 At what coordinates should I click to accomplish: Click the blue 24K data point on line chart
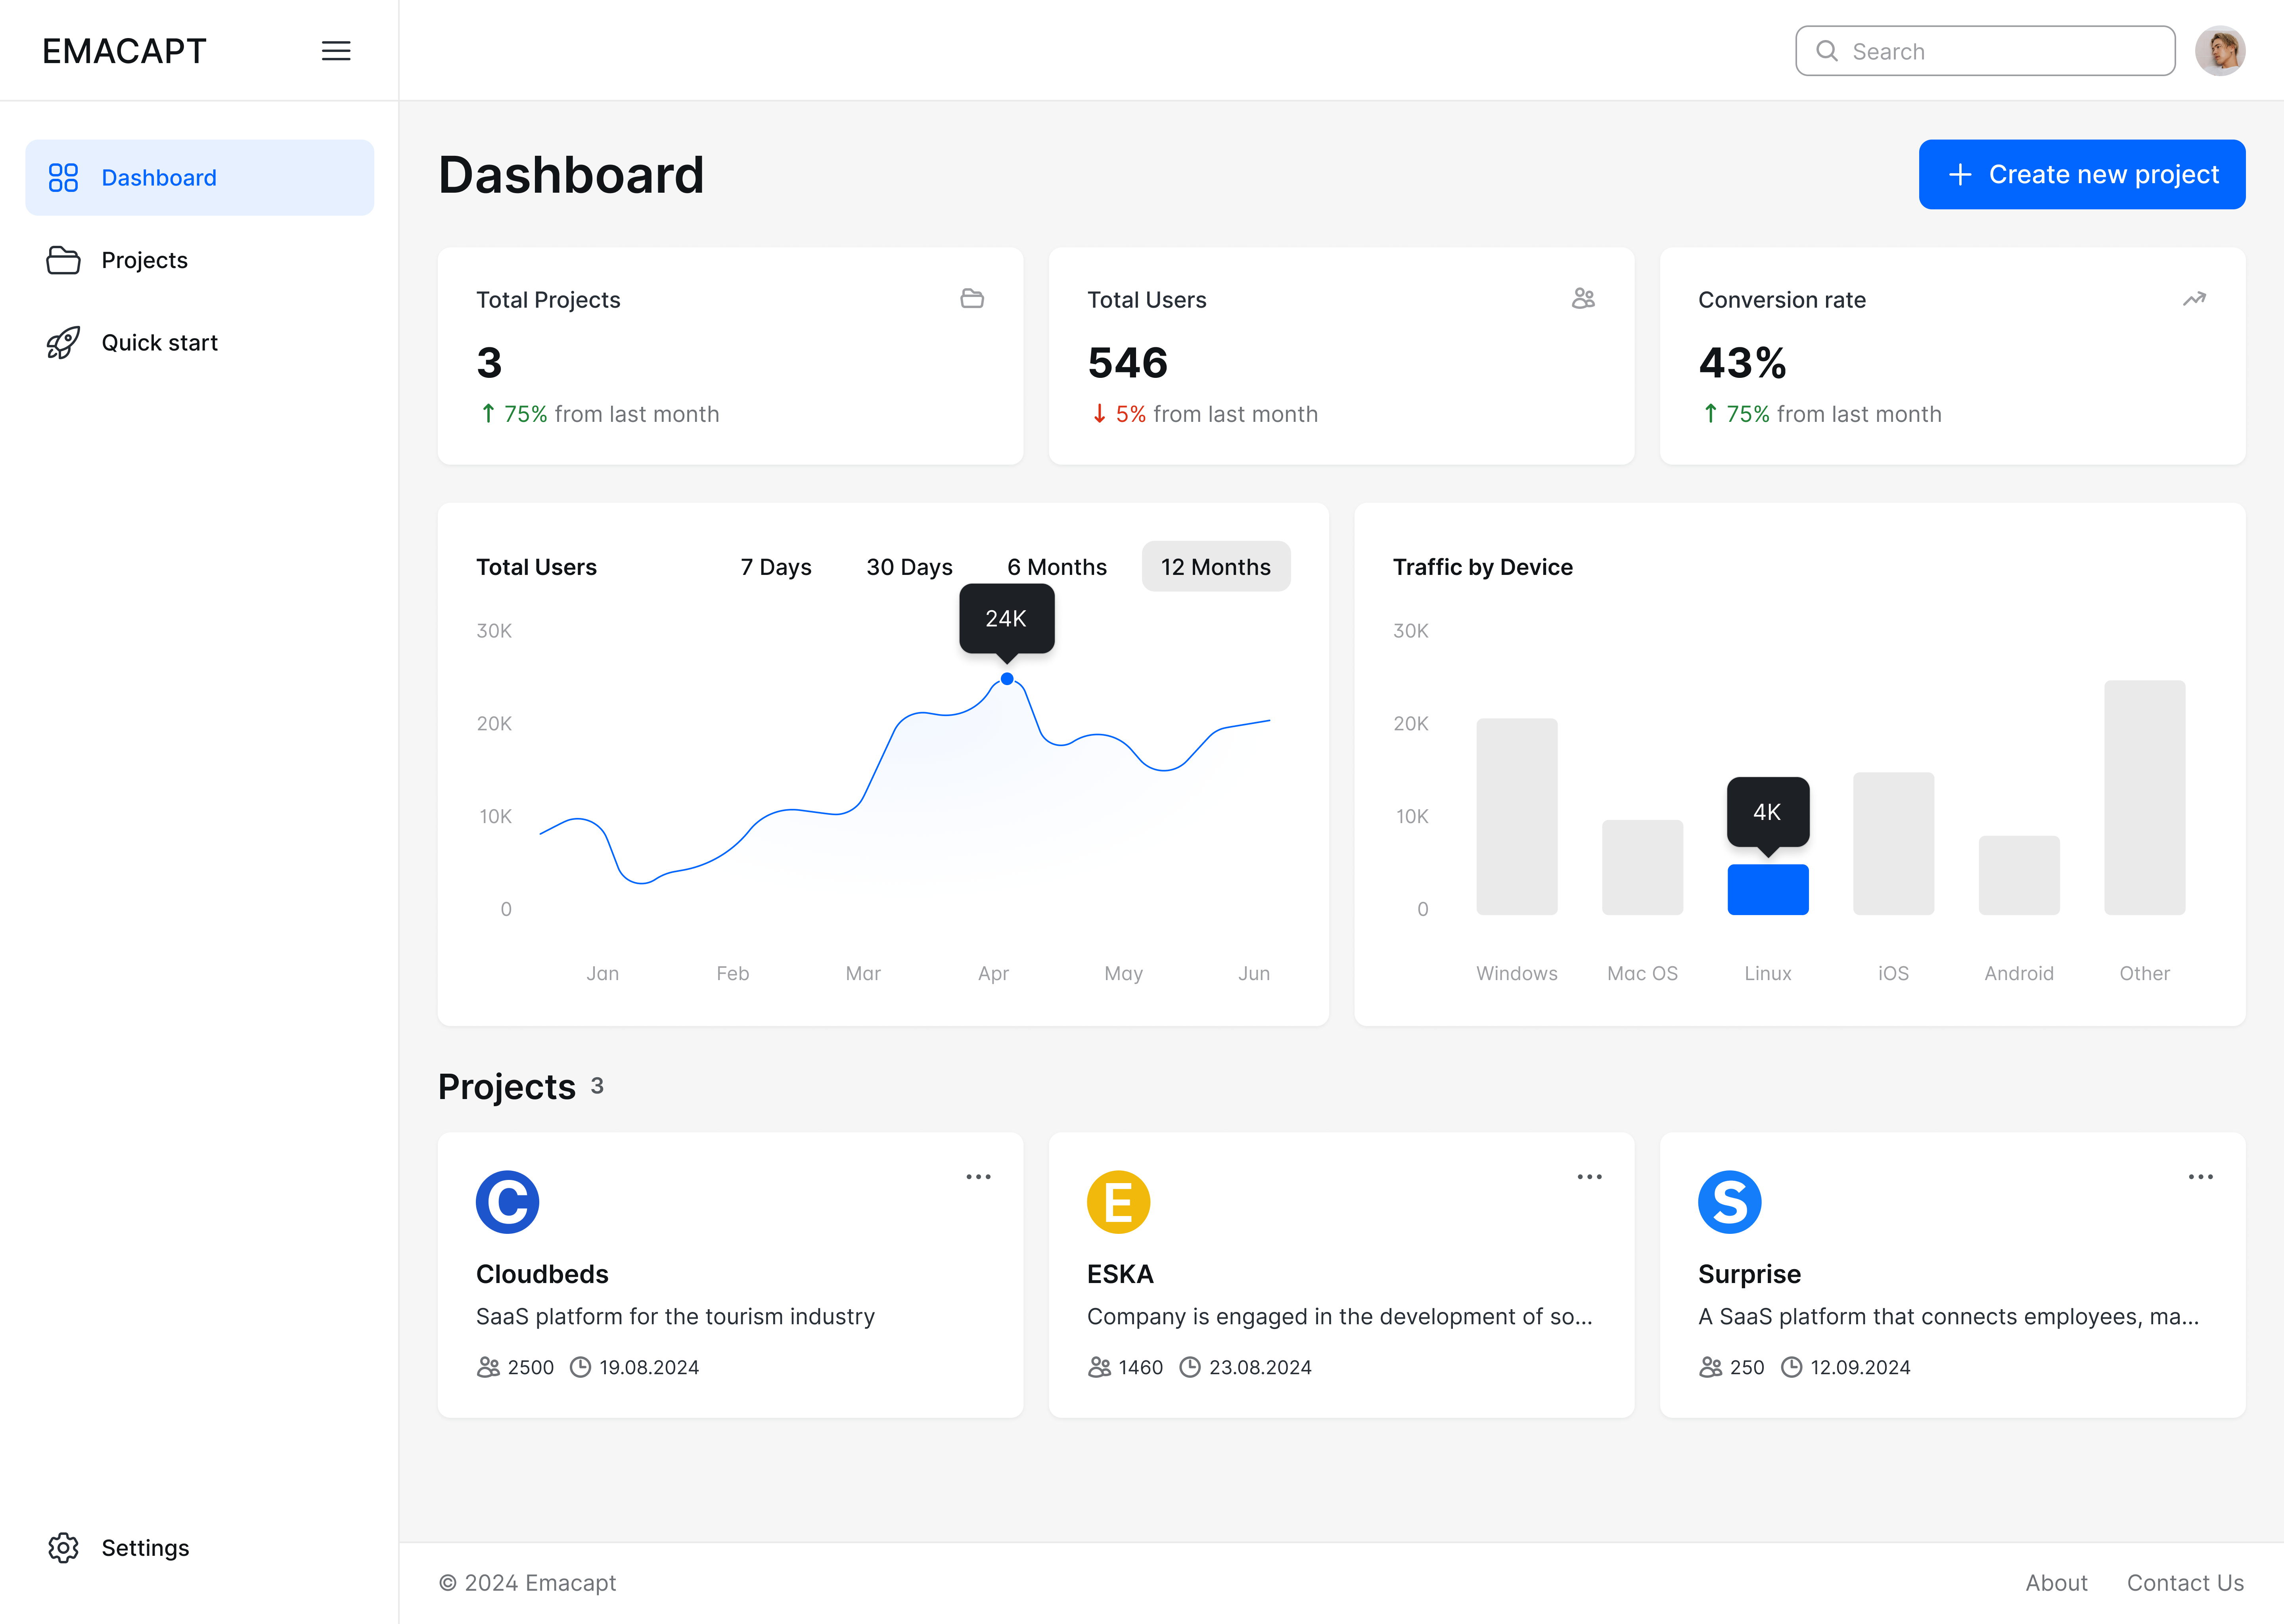coord(1007,679)
